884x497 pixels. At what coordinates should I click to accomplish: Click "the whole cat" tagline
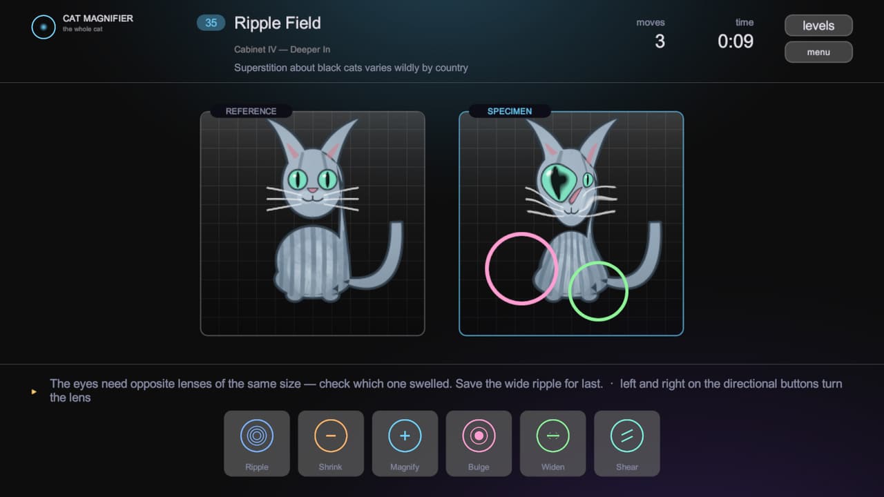click(82, 29)
